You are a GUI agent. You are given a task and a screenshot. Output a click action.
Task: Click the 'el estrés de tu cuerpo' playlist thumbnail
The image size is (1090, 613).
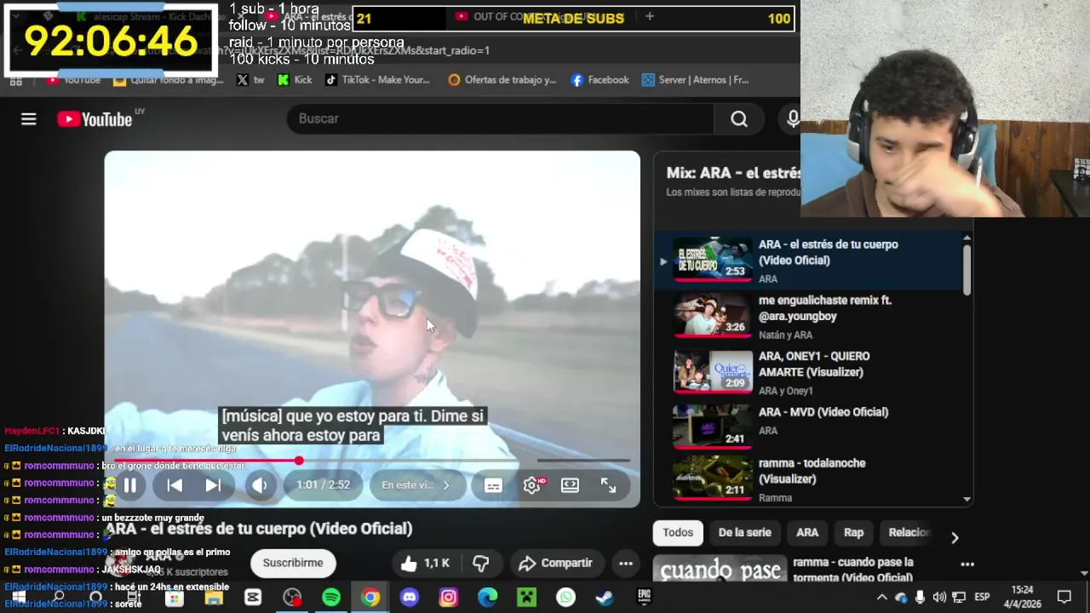pyautogui.click(x=713, y=259)
